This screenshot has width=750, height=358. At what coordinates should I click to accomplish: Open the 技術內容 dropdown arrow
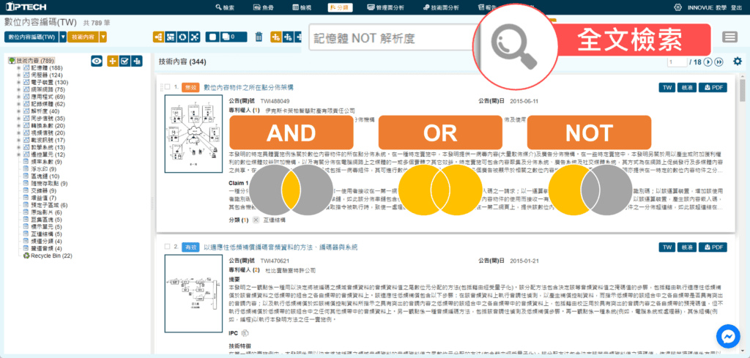(101, 37)
